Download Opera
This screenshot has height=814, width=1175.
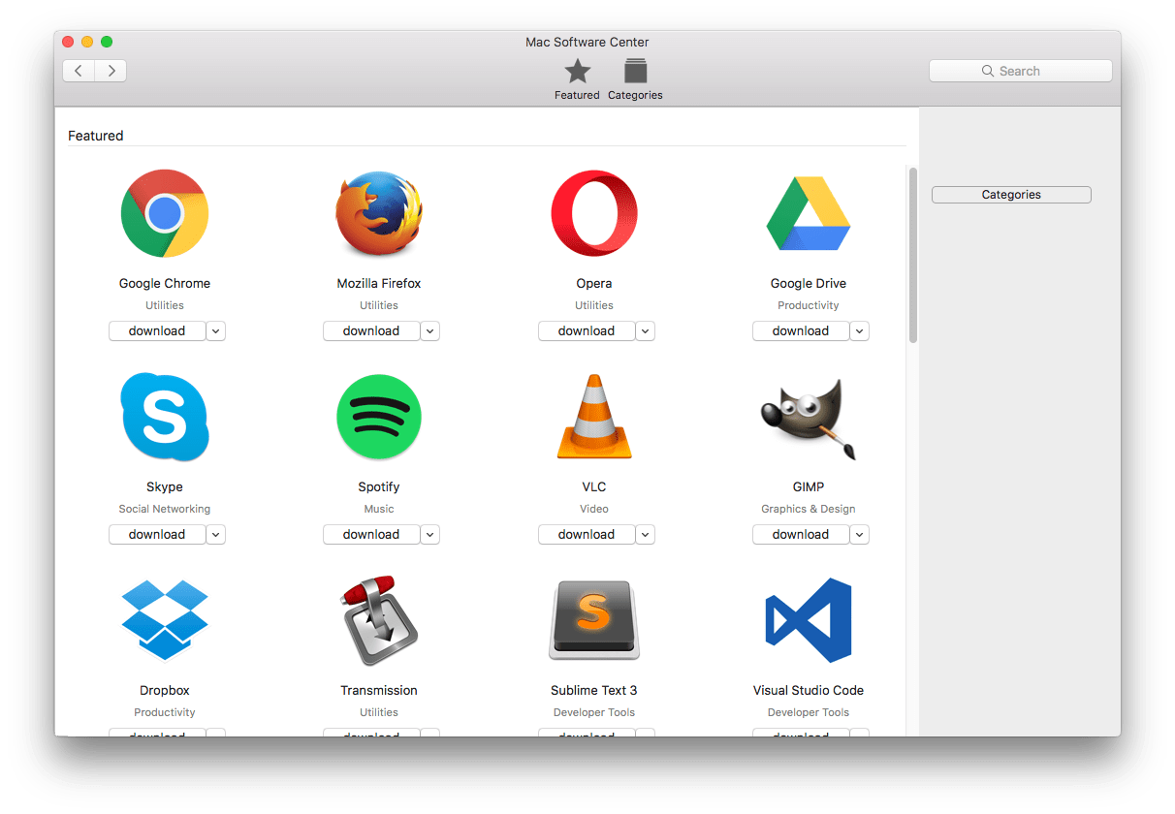[587, 330]
